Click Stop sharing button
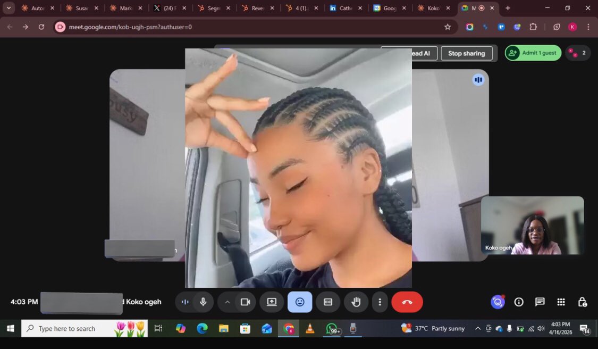The image size is (598, 349). tap(466, 53)
